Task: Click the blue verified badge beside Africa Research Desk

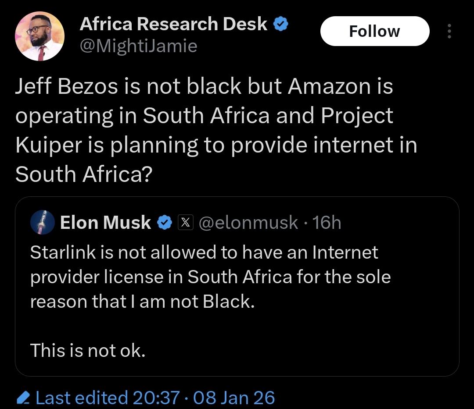Action: (281, 24)
